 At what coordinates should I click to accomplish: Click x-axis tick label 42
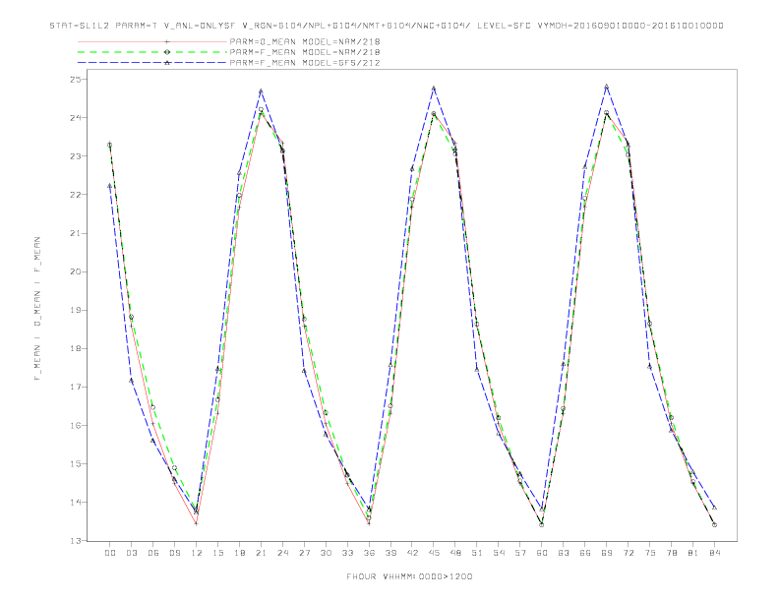[x=412, y=553]
